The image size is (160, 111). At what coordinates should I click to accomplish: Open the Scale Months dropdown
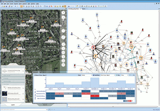tap(87, 75)
